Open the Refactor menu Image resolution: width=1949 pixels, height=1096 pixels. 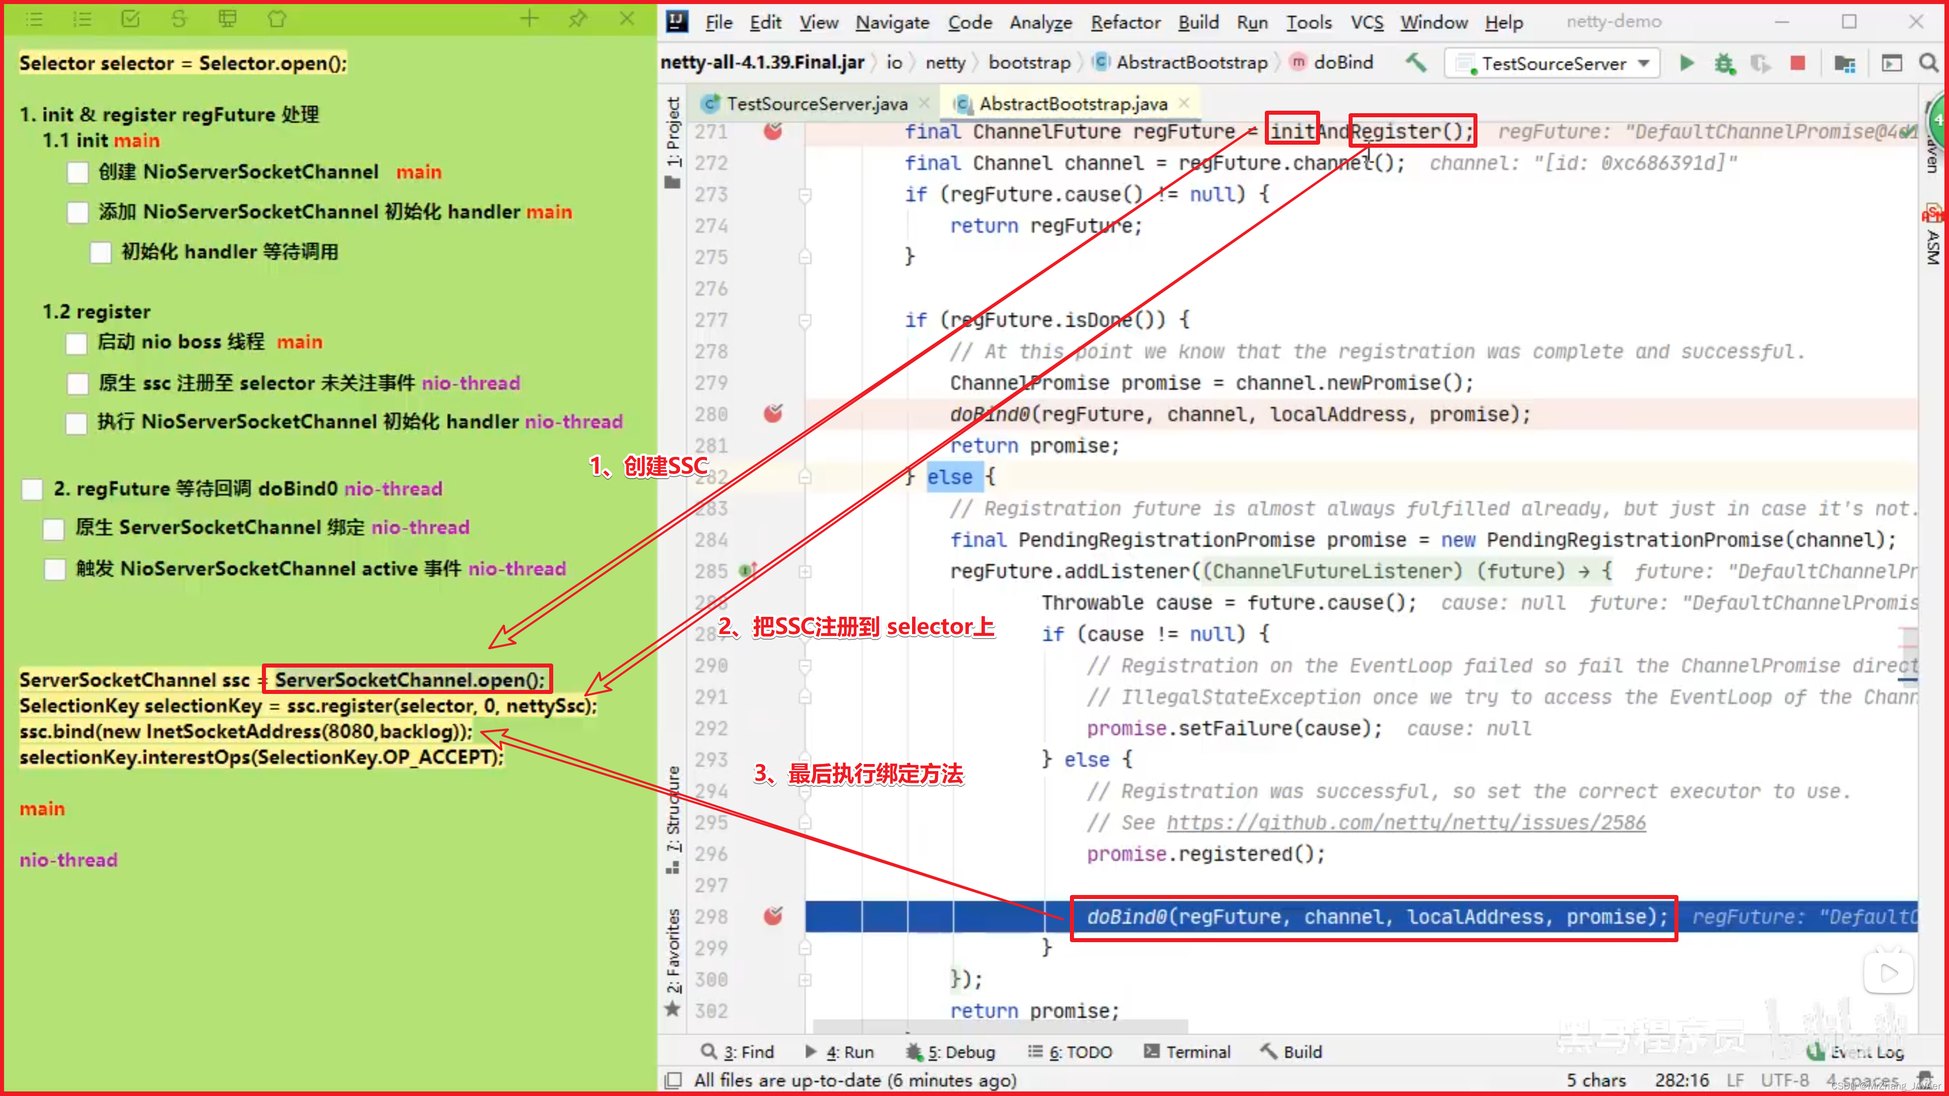click(x=1125, y=22)
